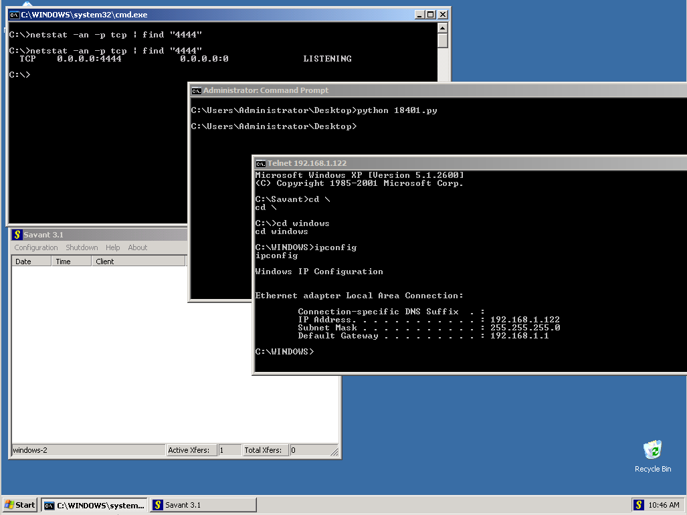This screenshot has width=687, height=515.
Task: Switch to cmd.exe taskbar button
Action: (x=94, y=505)
